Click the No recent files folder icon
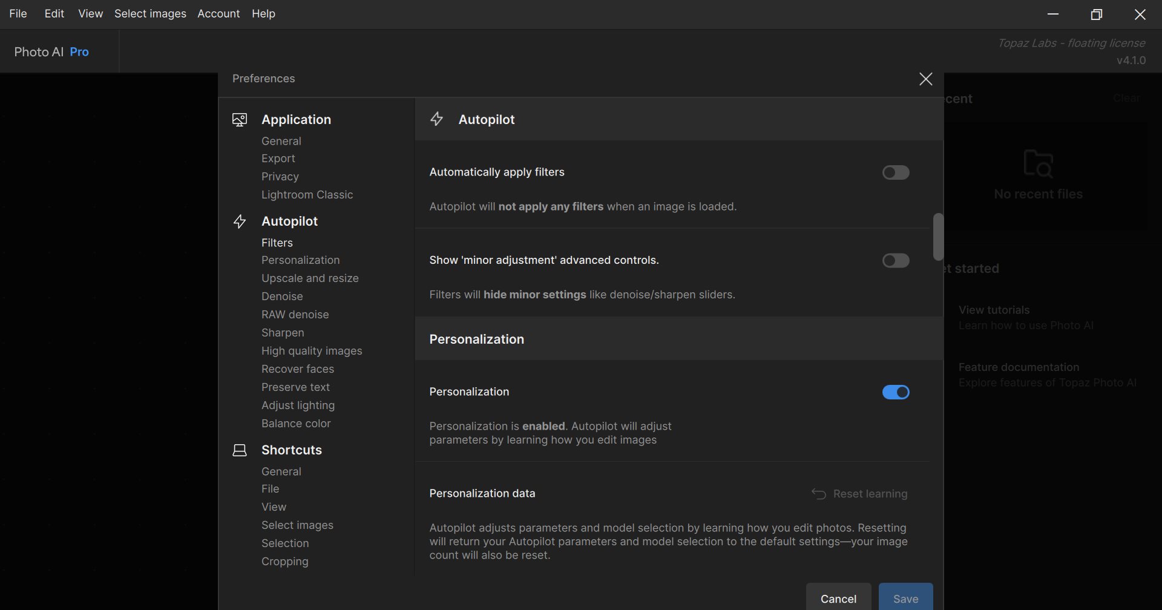Viewport: 1162px width, 610px height. pyautogui.click(x=1038, y=163)
